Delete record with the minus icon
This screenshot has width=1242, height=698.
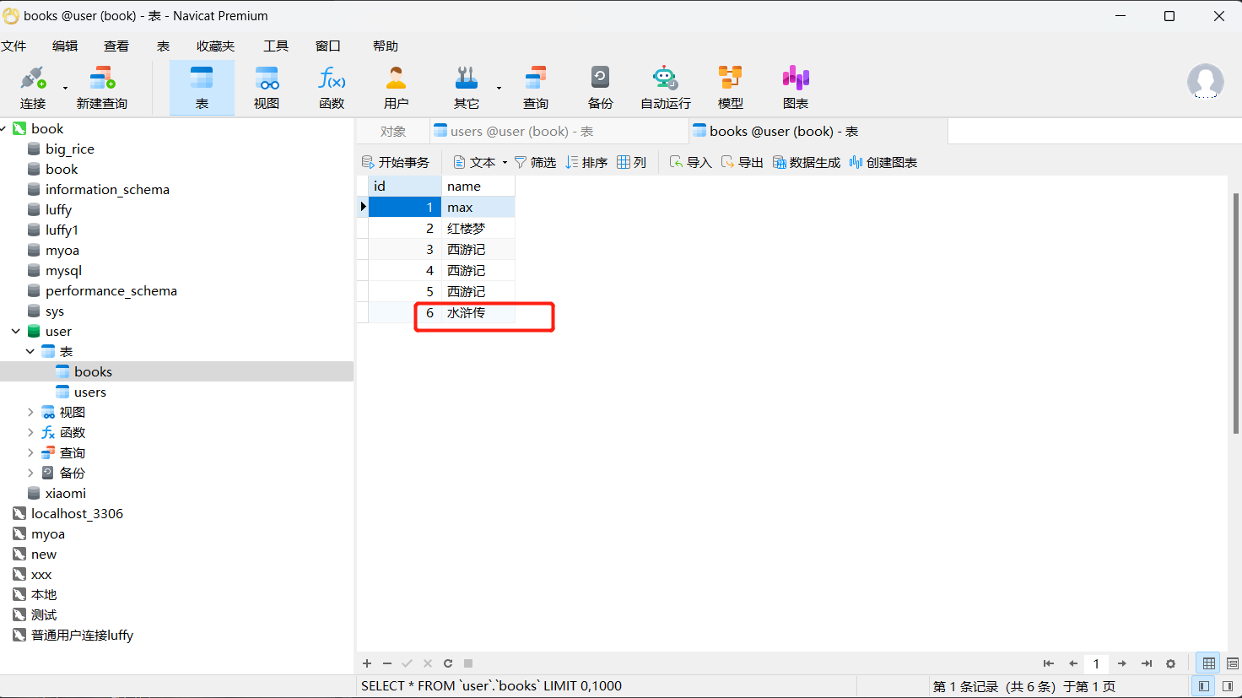coord(387,663)
